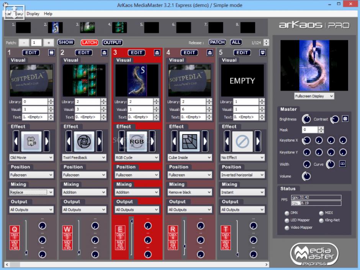Viewport: 360px width, 270px height.
Task: Toggle the OUTPUT mode button
Action: pyautogui.click(x=112, y=42)
